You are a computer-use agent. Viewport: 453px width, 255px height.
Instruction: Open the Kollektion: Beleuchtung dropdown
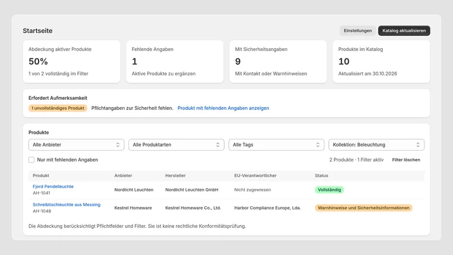pyautogui.click(x=377, y=145)
